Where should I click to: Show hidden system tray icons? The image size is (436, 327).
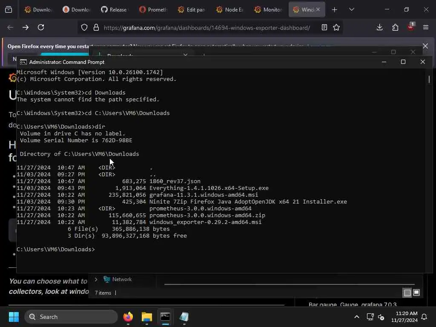357,317
